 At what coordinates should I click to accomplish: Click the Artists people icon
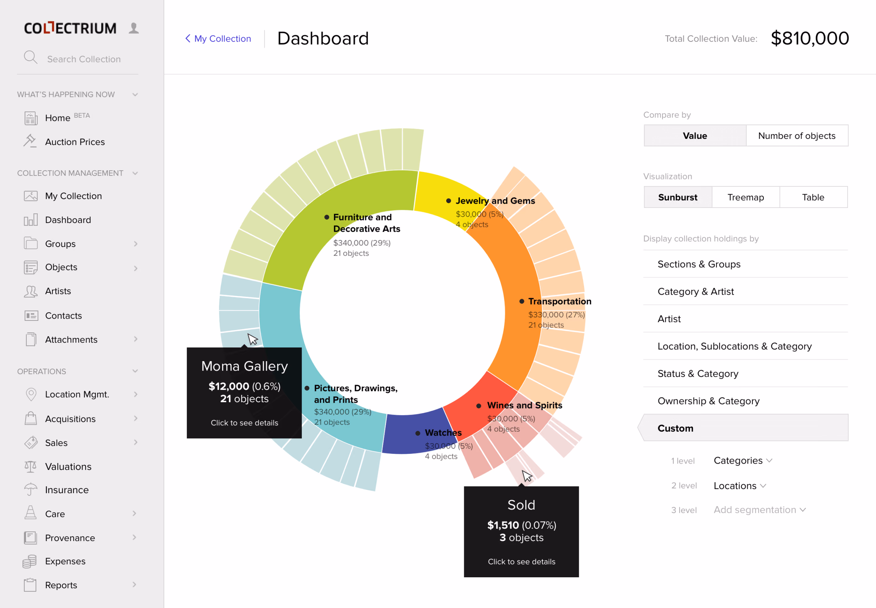[x=31, y=292]
